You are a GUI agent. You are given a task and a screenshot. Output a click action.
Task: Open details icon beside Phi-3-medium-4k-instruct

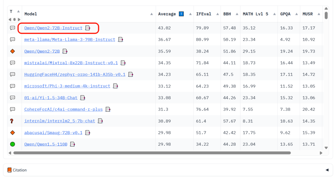[115, 86]
